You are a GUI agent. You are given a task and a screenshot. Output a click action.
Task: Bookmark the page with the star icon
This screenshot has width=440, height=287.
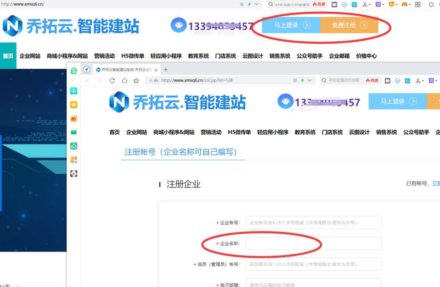136,81
